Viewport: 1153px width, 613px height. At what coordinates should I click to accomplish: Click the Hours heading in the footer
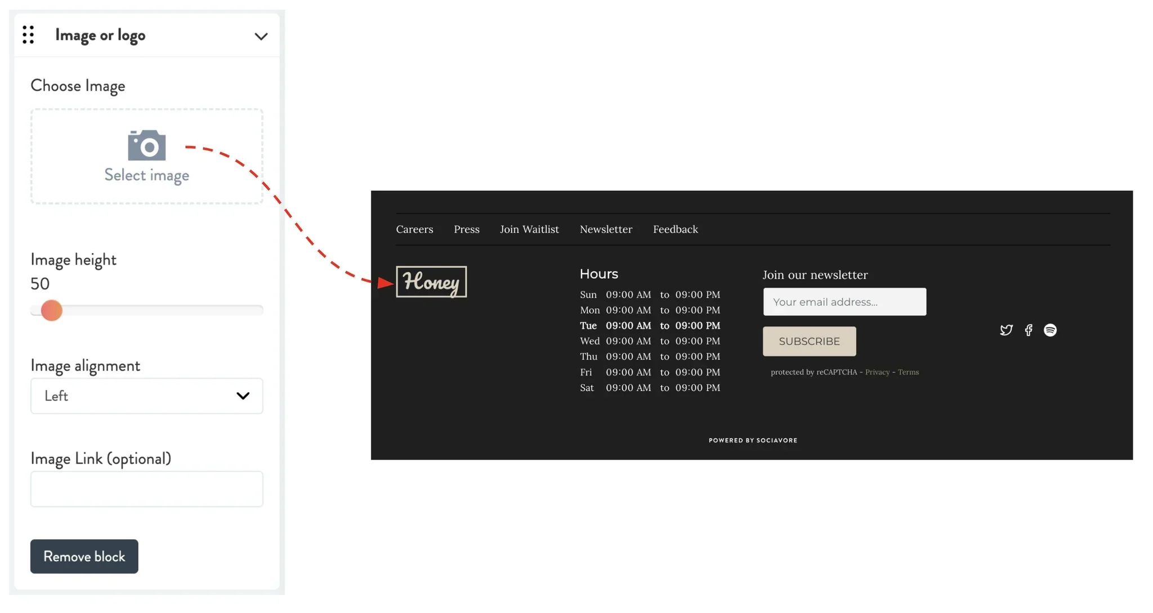(599, 274)
